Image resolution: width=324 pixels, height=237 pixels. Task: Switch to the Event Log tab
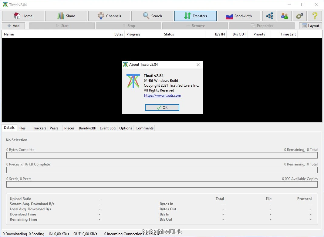[x=108, y=128]
